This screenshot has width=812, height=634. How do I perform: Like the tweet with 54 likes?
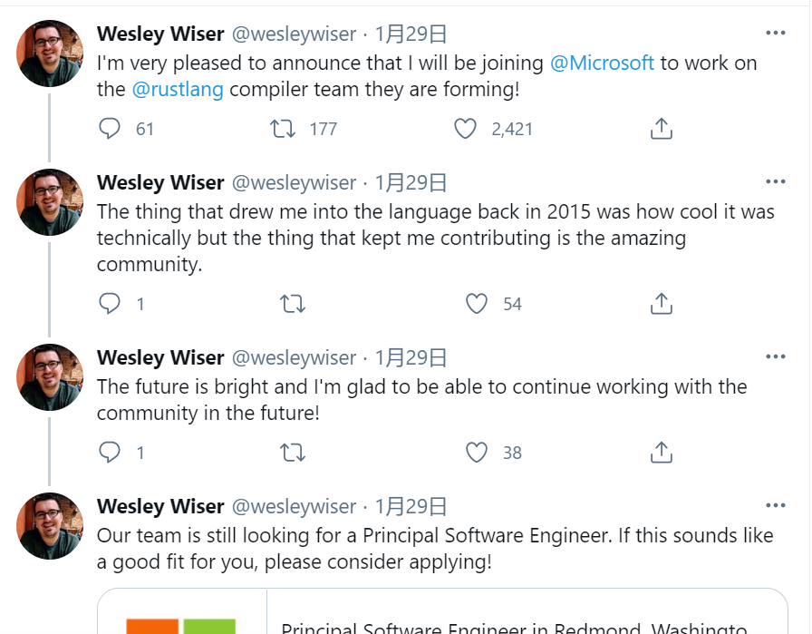coord(477,303)
